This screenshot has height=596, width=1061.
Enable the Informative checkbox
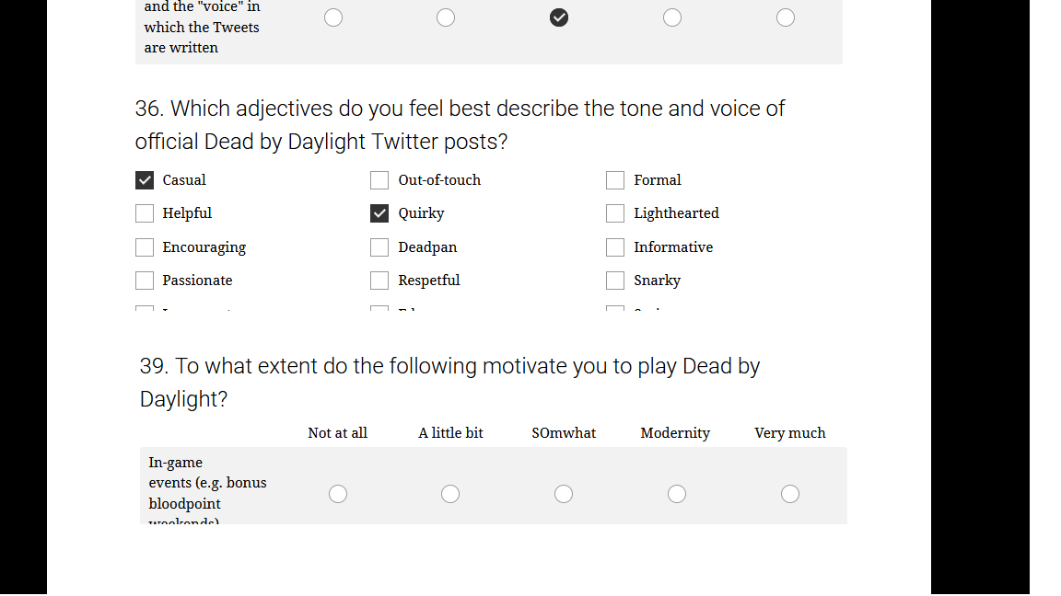pyautogui.click(x=615, y=247)
